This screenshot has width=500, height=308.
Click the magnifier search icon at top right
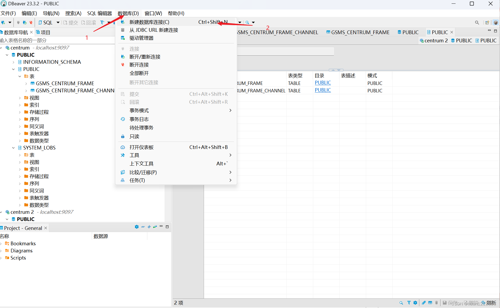tap(477, 22)
